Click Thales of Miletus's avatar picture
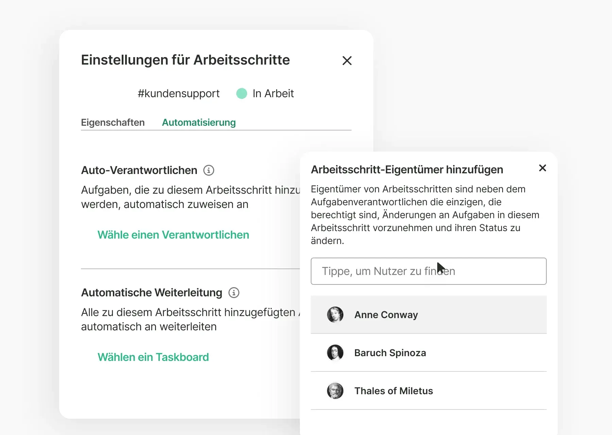The image size is (612, 435). [x=335, y=391]
